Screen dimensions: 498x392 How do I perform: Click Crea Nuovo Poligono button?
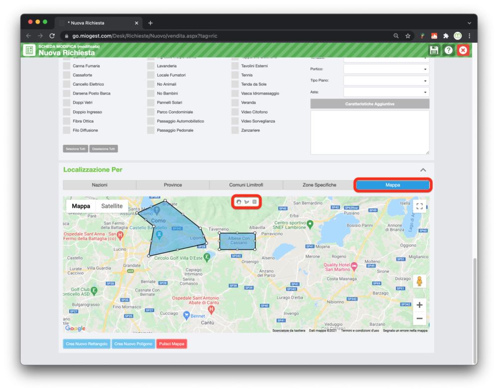133,344
